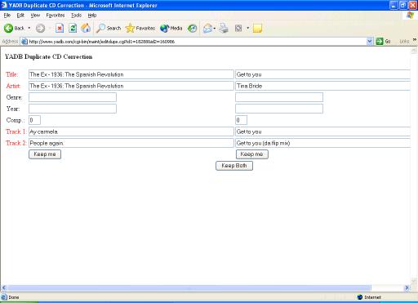Open the Edit menu
Screen dimensions: 418x303
point(20,16)
